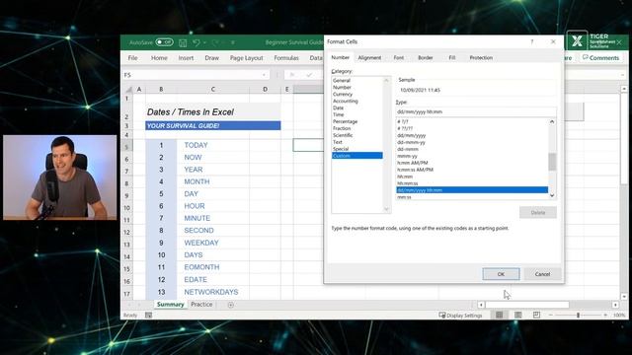This screenshot has height=355, width=632.
Task: Switch to the Summary sheet tab
Action: tap(170, 305)
